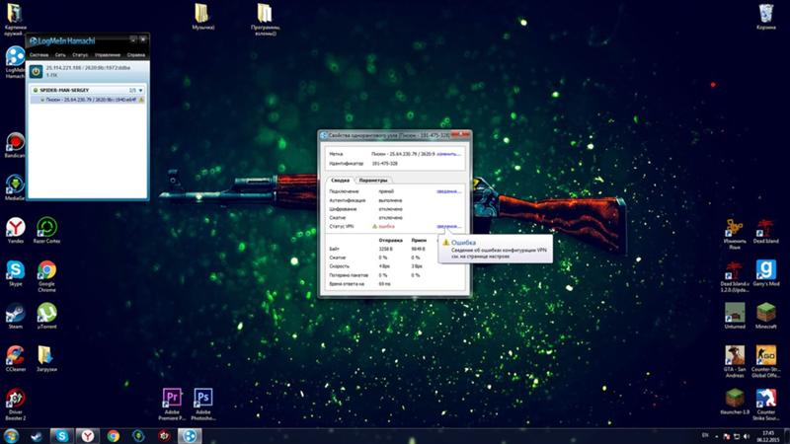Image resolution: width=790 pixels, height=444 pixels.
Task: Open the Steam desktop icon
Action: [x=16, y=316]
